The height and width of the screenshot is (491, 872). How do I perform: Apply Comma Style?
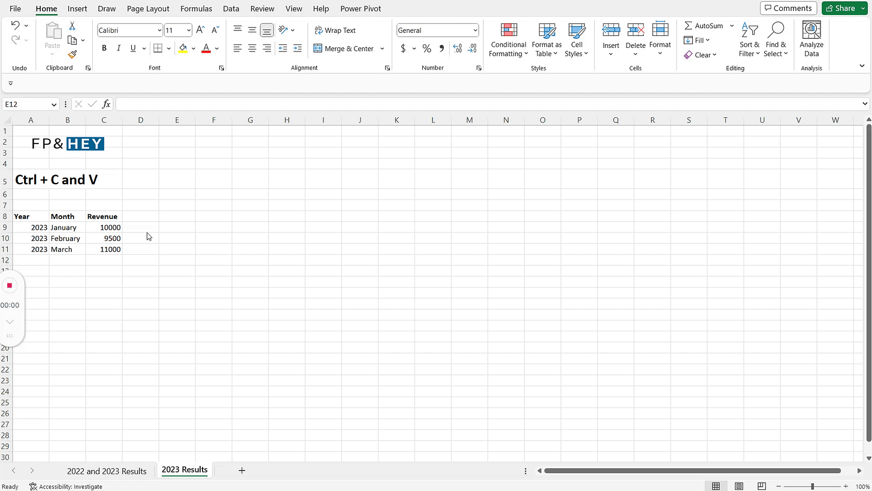[x=441, y=48]
